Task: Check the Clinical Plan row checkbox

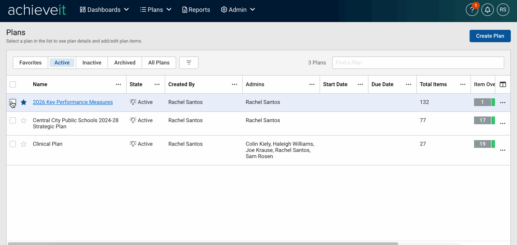Action: [x=13, y=144]
